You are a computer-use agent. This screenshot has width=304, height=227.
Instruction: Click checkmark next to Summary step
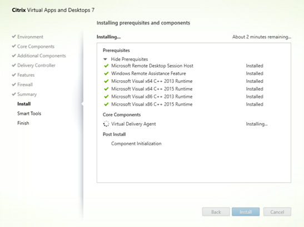[14, 94]
